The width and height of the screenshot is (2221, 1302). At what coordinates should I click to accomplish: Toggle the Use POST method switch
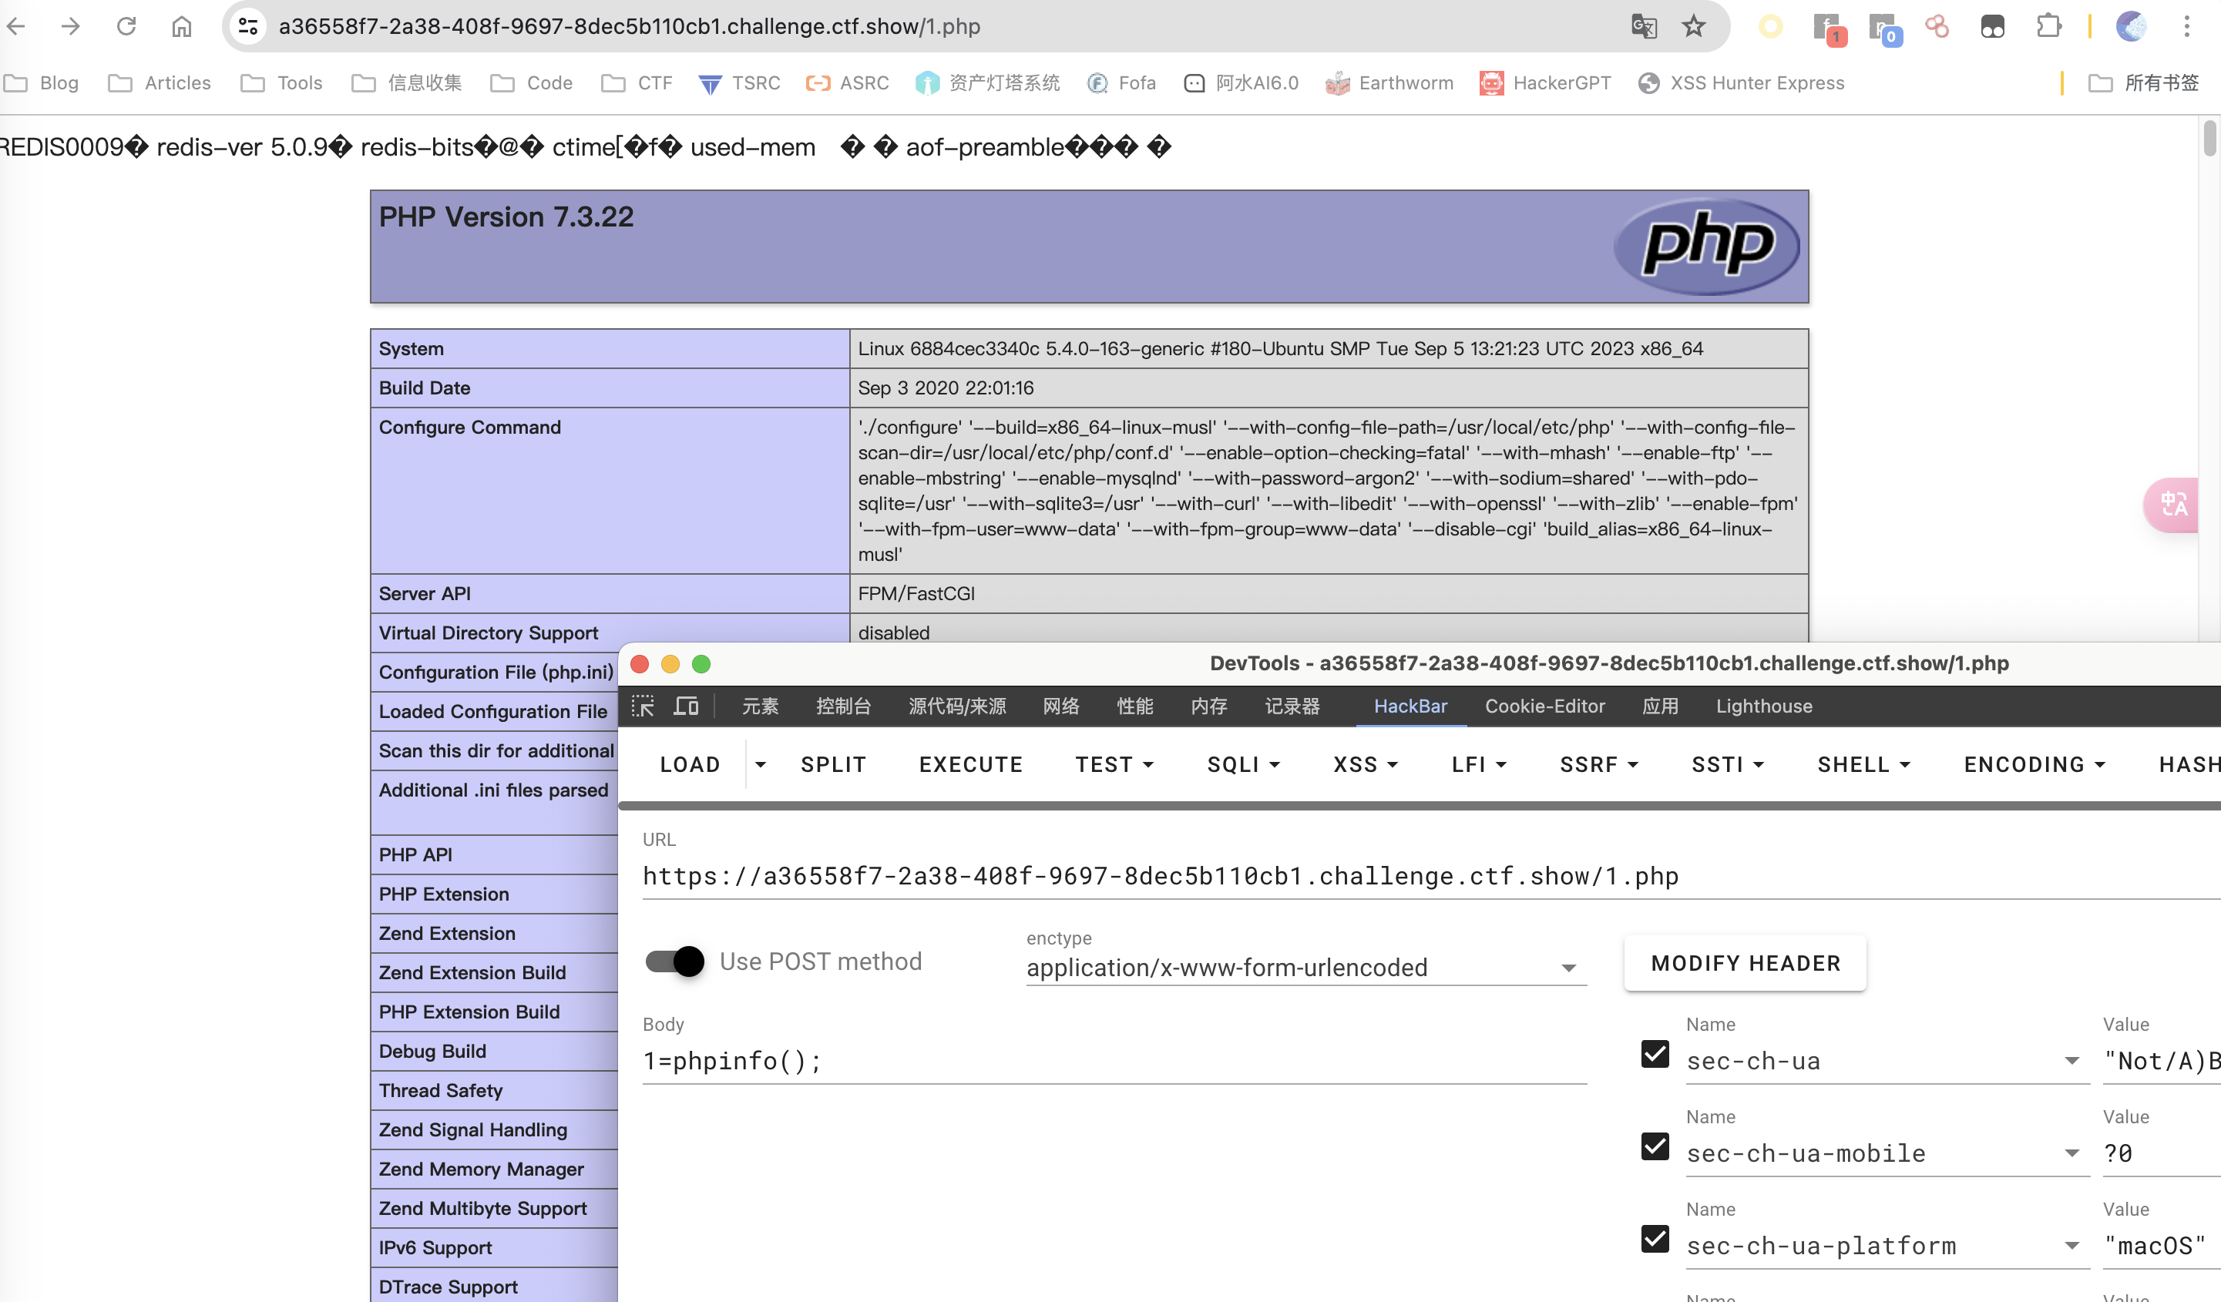tap(674, 961)
